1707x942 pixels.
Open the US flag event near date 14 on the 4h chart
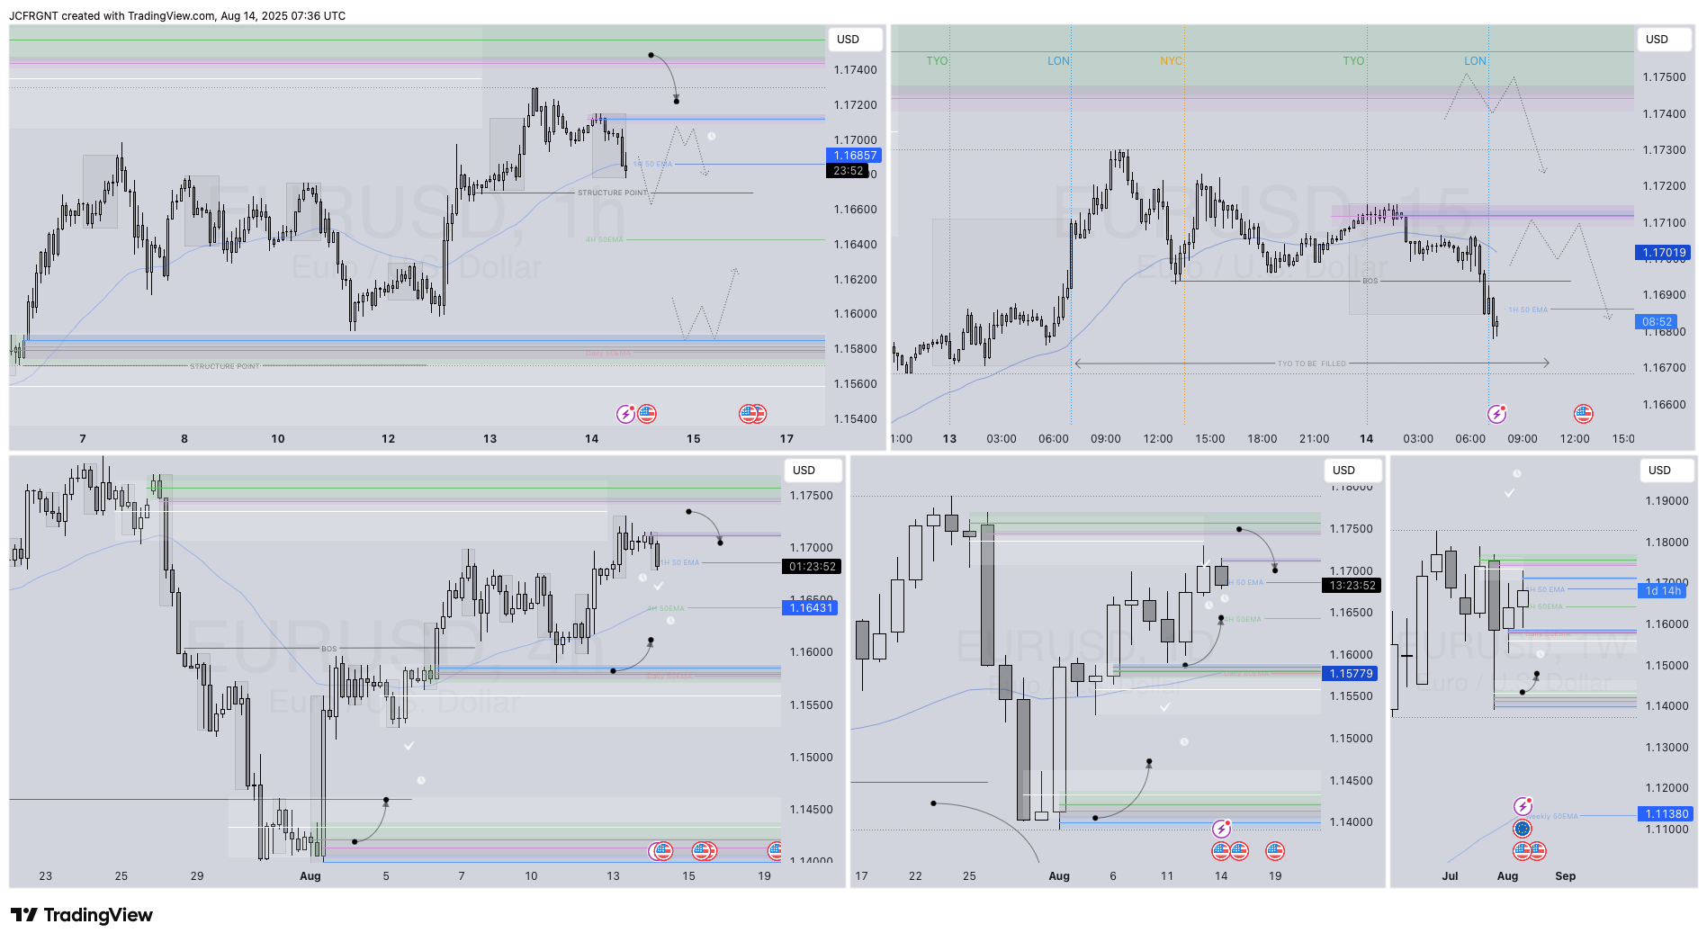coord(663,850)
